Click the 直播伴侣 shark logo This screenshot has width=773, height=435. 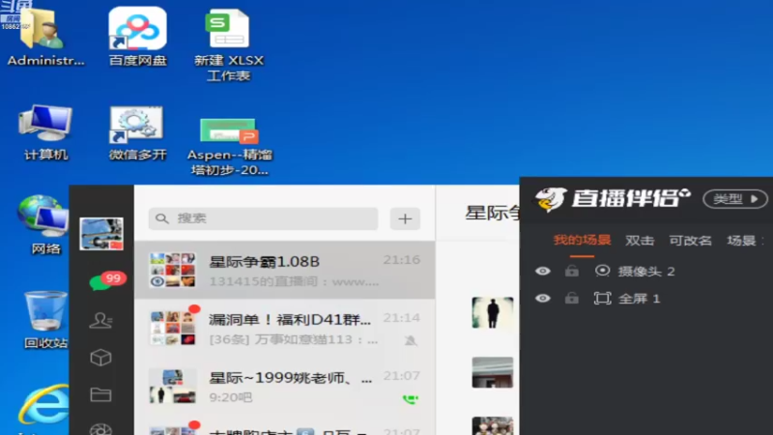click(x=550, y=199)
